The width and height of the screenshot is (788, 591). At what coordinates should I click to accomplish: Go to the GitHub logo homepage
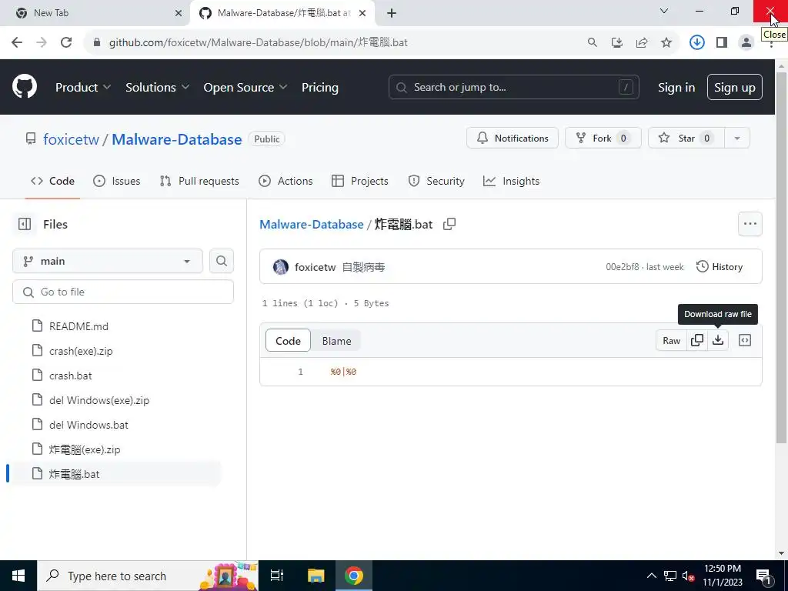pos(25,86)
